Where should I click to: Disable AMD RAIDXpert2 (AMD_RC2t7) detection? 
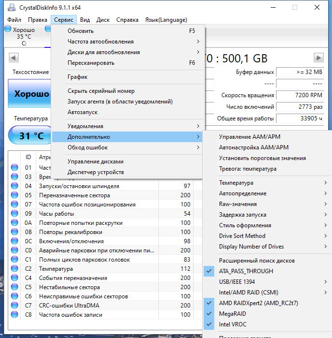click(x=267, y=303)
